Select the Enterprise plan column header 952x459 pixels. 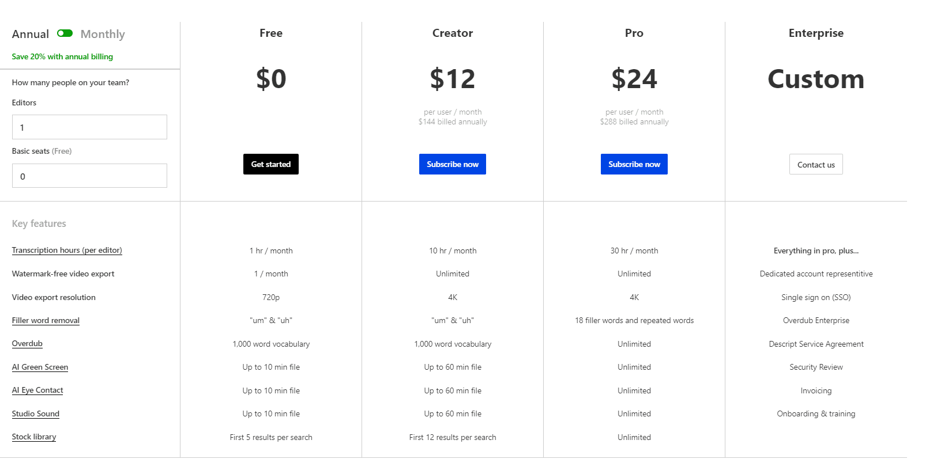coord(815,33)
